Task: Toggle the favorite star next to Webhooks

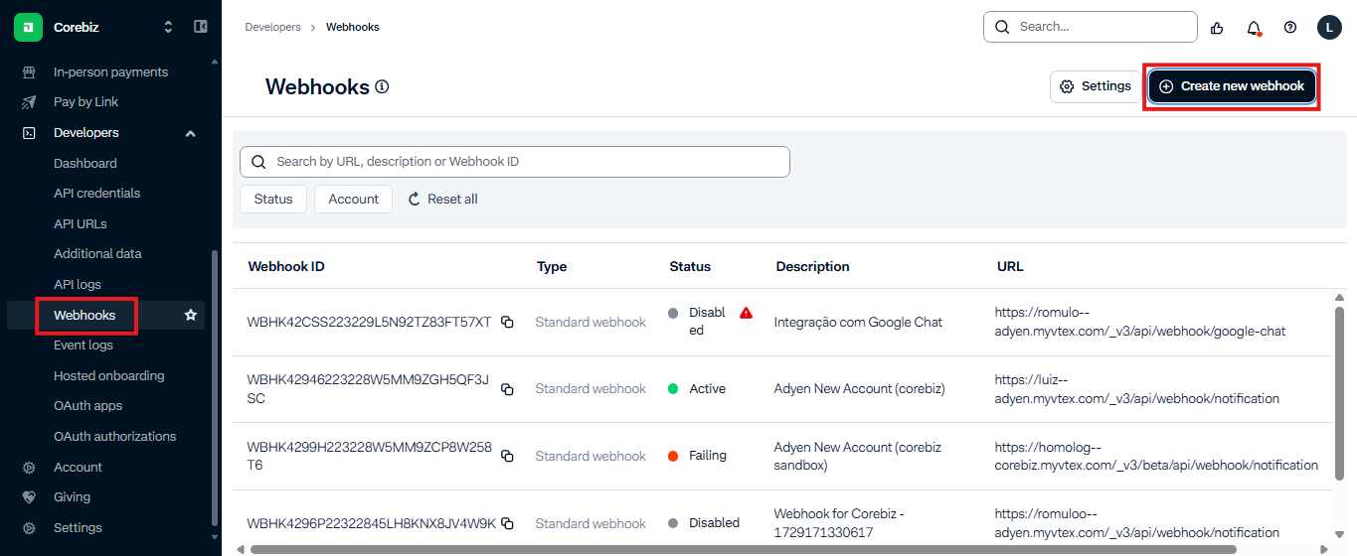Action: (191, 315)
